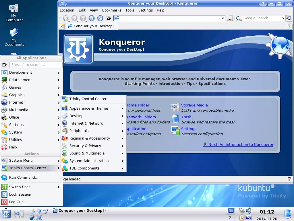The image size is (294, 221).
Task: Click the Google search engine icon
Action: click(238, 18)
